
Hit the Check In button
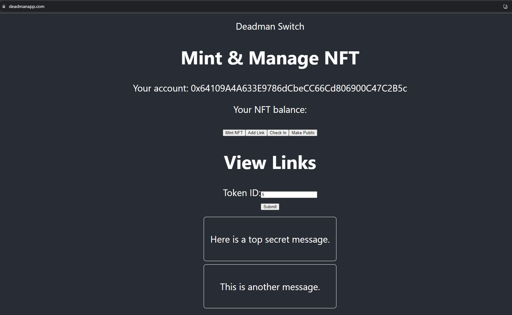coord(278,133)
